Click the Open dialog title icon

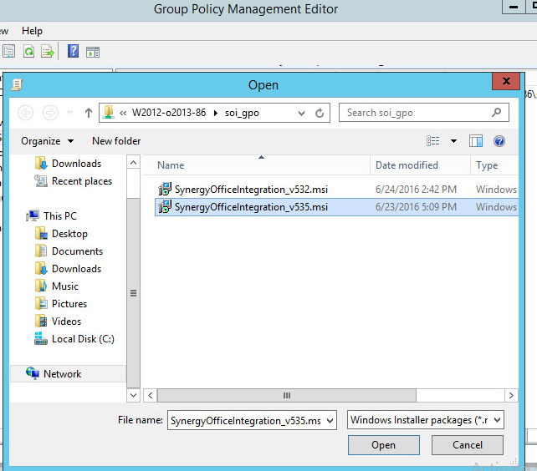click(17, 84)
